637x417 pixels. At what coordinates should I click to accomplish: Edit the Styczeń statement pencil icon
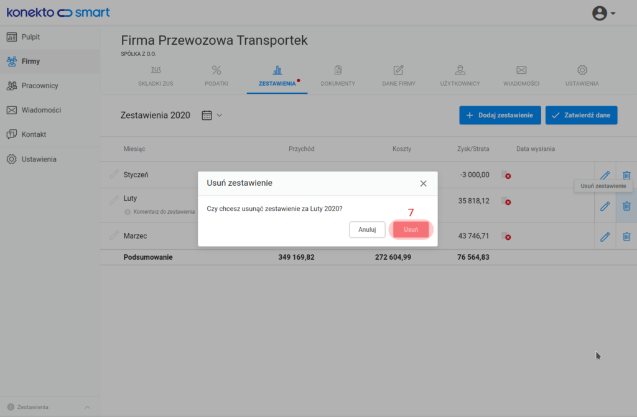click(605, 175)
